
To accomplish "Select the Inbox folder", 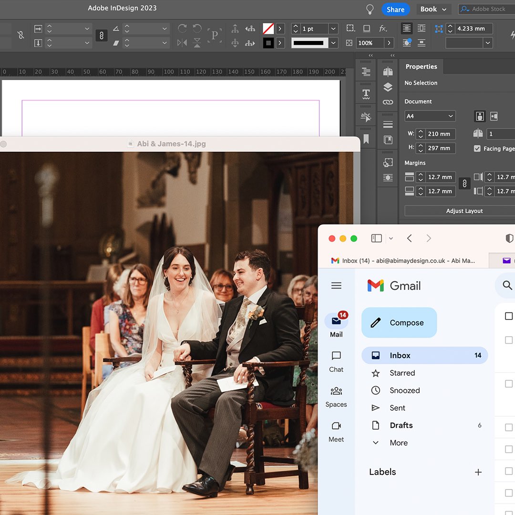I will tap(425, 355).
